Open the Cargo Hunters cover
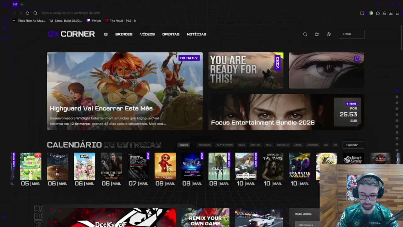 219,166
